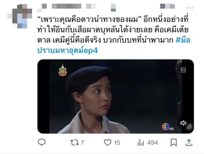Bookmark this post
The image size is (204, 154).
click(174, 142)
